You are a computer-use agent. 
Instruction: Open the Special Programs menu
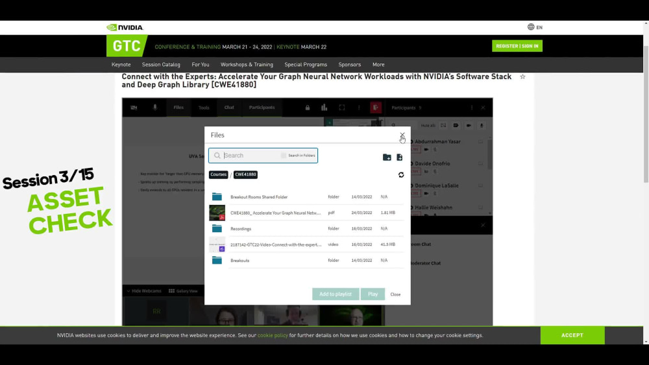coord(306,64)
